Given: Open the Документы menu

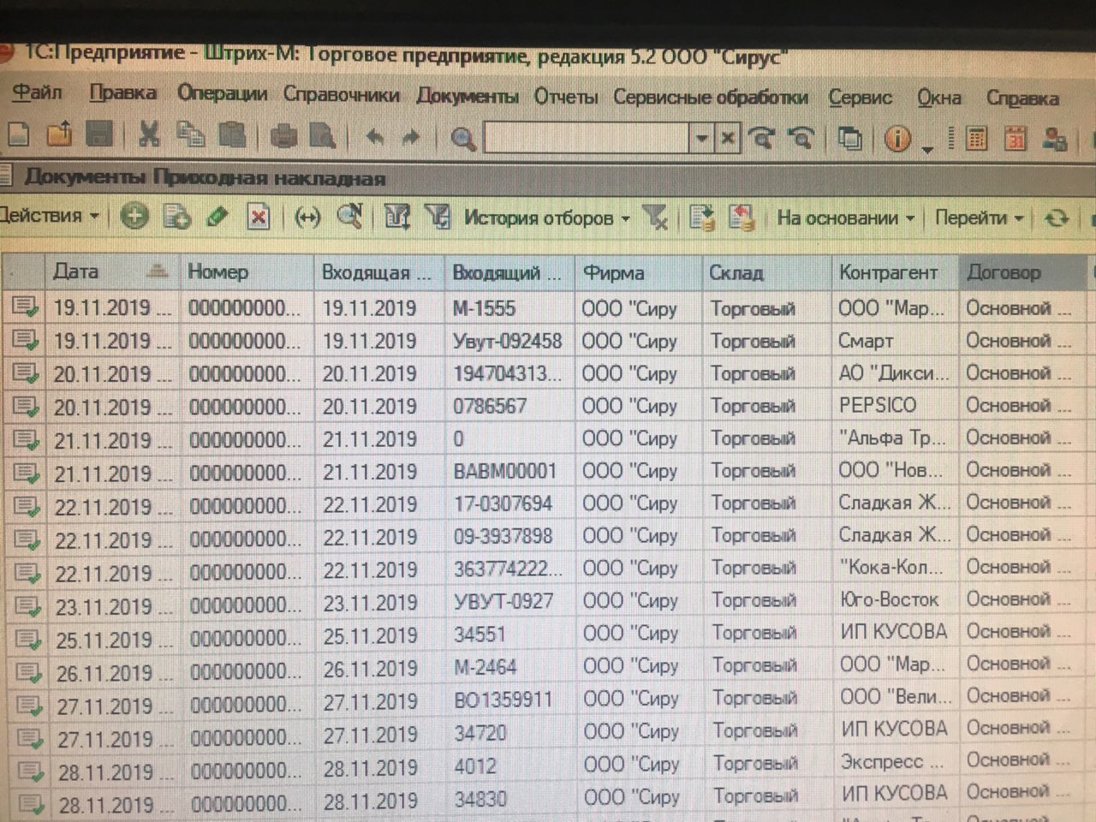Looking at the screenshot, I should pyautogui.click(x=468, y=96).
